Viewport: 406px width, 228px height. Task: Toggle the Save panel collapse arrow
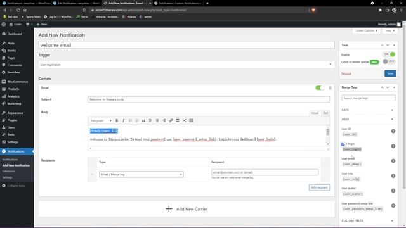(x=394, y=45)
